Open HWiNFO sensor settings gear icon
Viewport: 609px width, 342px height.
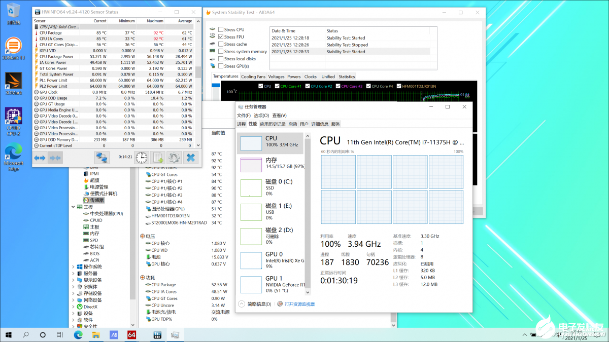pos(174,158)
